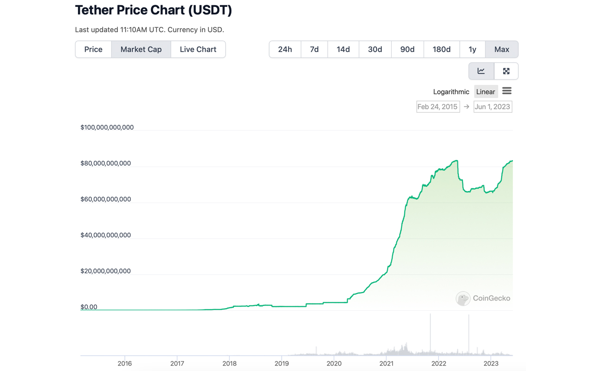Edit the end date Jun 1, 2023

(x=492, y=107)
